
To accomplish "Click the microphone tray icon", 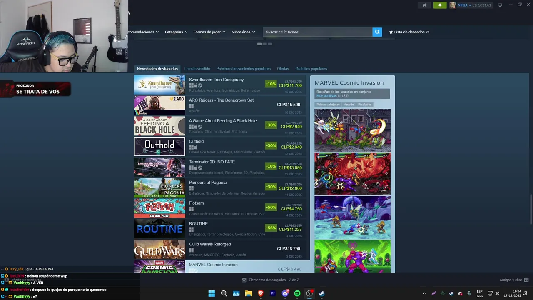I will 469,293.
